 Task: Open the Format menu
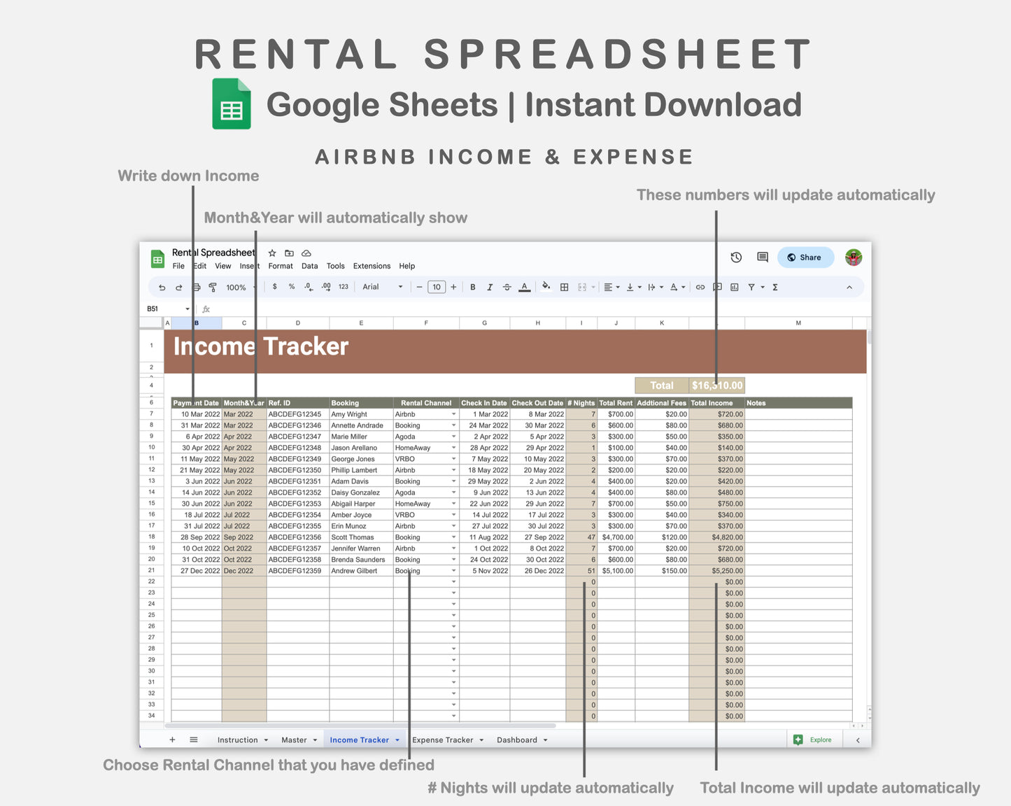[280, 266]
